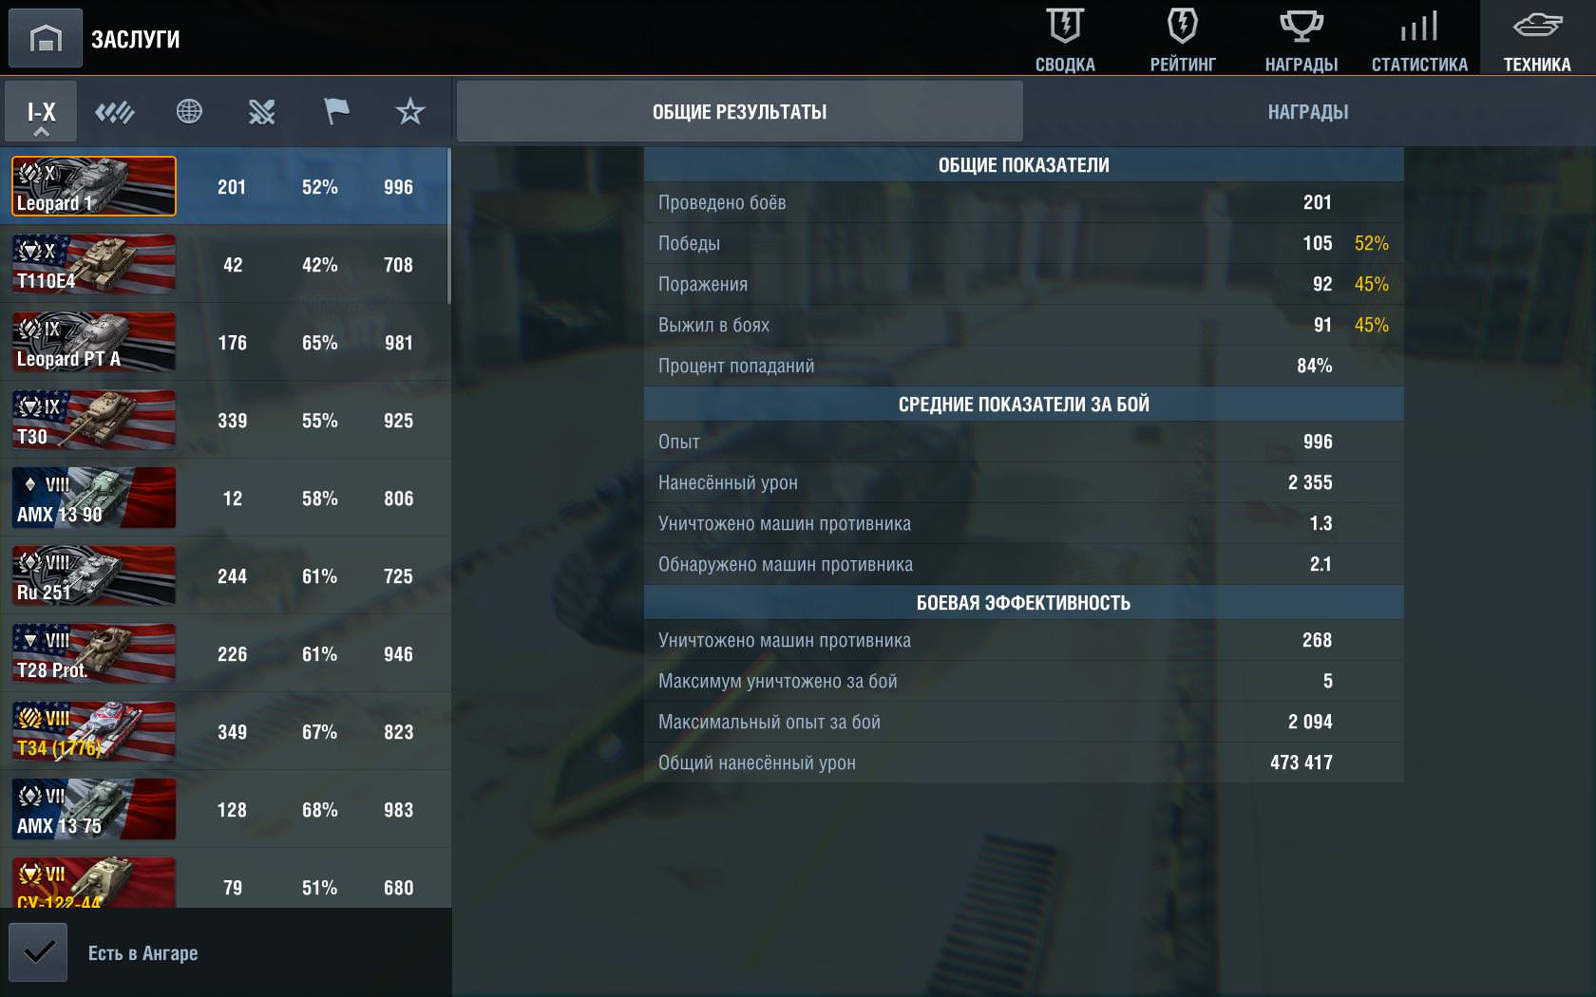Sort by average experience star icon
Viewport: 1596px width, 997px height.
[410, 112]
